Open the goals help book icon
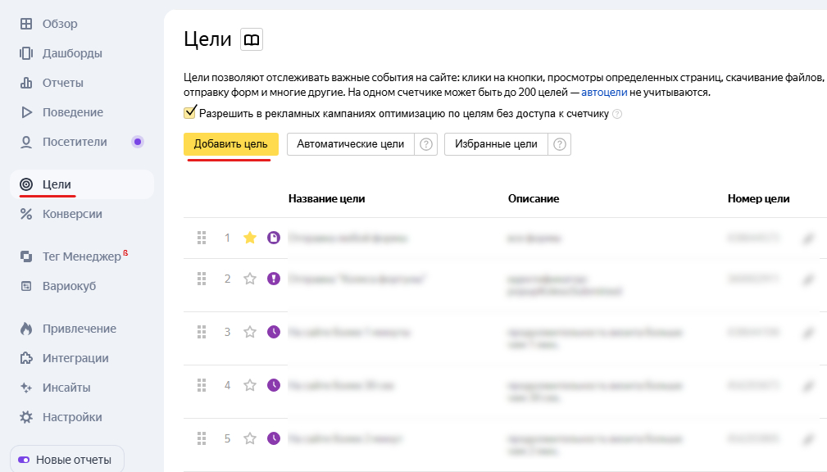This screenshot has width=827, height=472. pyautogui.click(x=252, y=39)
